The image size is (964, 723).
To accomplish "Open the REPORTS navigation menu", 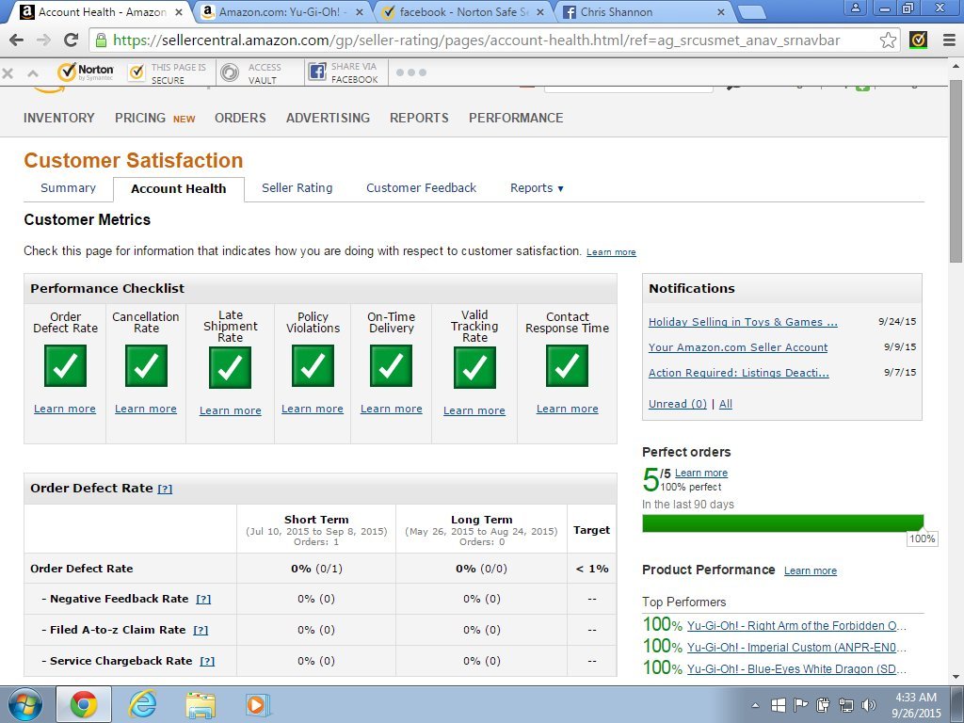I will (x=419, y=118).
